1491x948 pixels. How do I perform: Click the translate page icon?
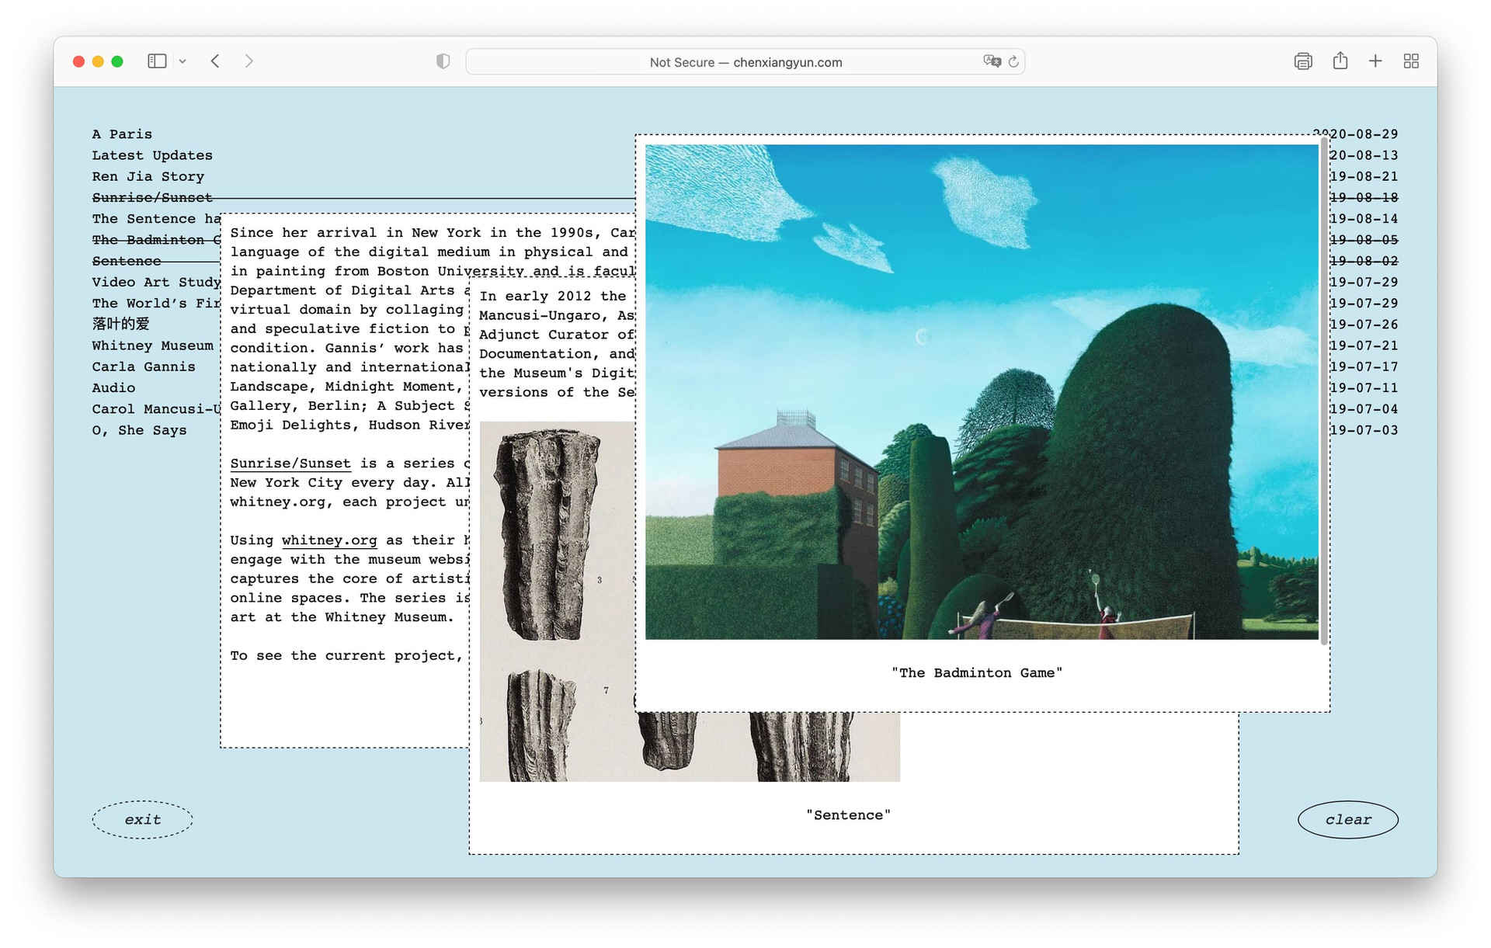991,61
